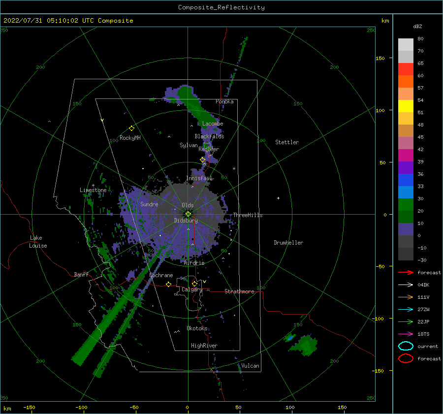This screenshot has height=414, width=443.
Task: Click the HighRiver city label
Action: (x=204, y=346)
